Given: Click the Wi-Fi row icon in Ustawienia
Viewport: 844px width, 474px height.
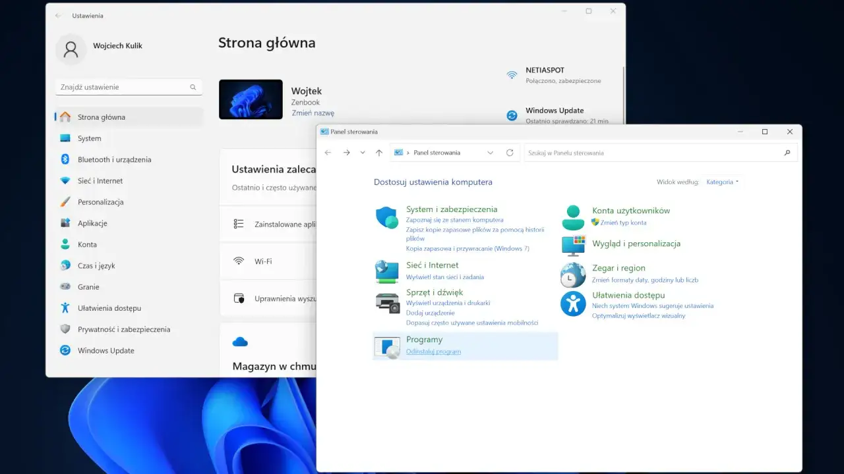Looking at the screenshot, I should coord(239,261).
